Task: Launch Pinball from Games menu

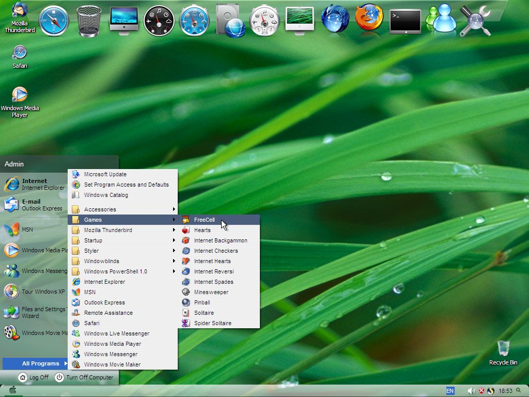Action: (219, 302)
